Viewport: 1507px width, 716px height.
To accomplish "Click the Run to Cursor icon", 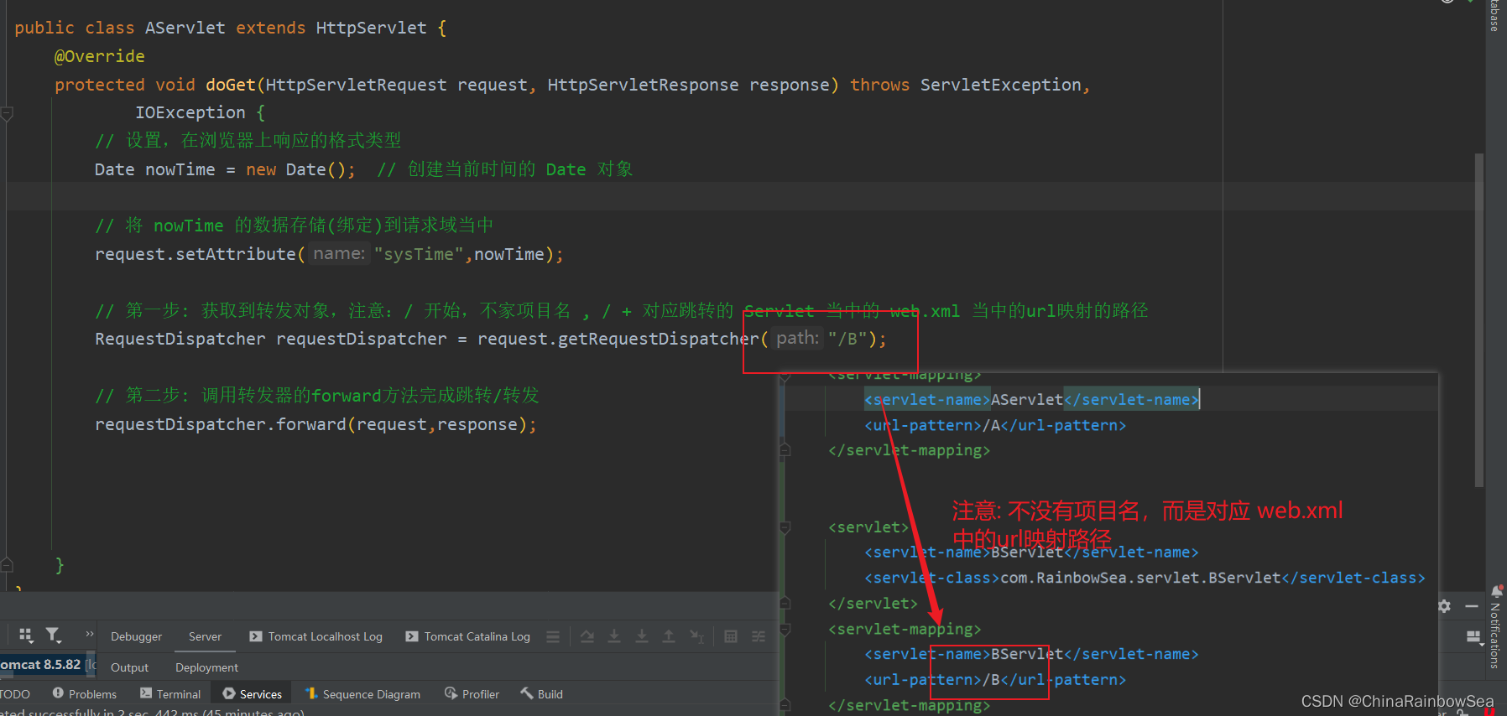I will (696, 636).
